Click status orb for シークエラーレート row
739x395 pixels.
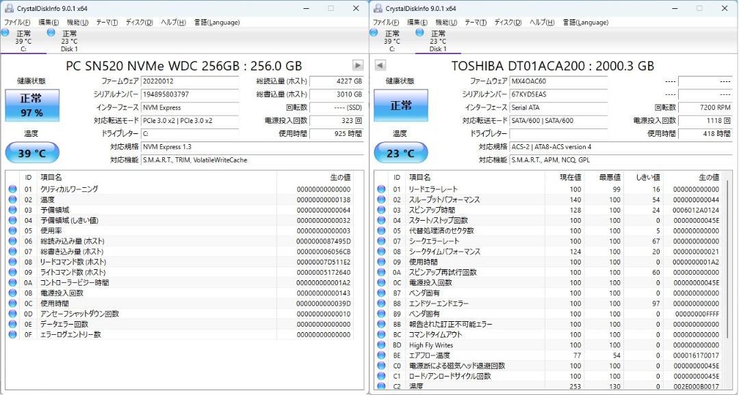[x=381, y=241]
